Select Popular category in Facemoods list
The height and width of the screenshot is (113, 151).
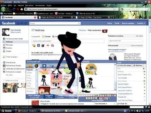(30, 70)
